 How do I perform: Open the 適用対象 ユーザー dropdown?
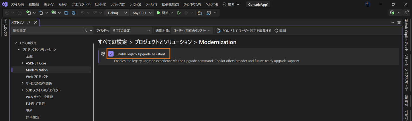192,31
